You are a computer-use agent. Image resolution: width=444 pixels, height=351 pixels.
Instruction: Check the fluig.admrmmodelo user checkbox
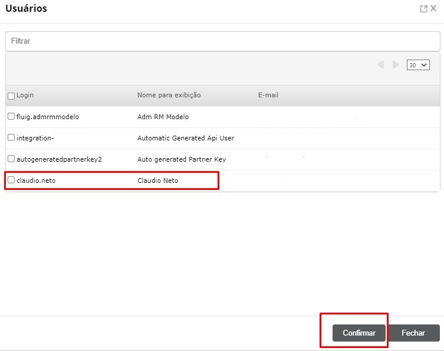(x=11, y=116)
